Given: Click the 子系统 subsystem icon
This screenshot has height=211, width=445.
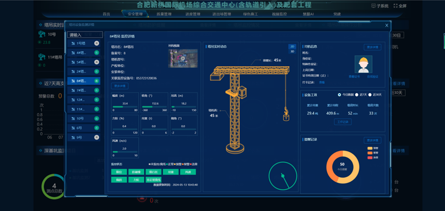Looking at the screenshot, I should (x=373, y=6).
